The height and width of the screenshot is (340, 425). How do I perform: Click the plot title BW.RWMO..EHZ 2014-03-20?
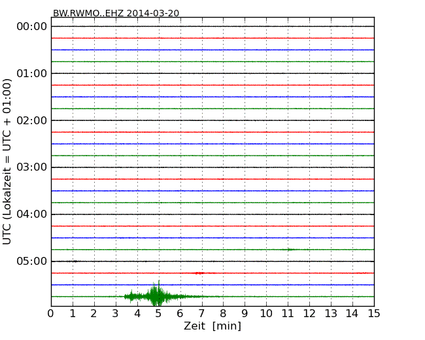coord(116,13)
